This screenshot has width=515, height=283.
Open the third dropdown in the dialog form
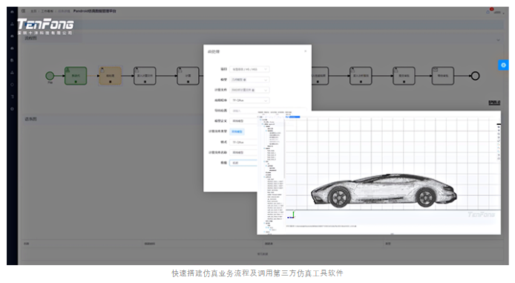[249, 90]
